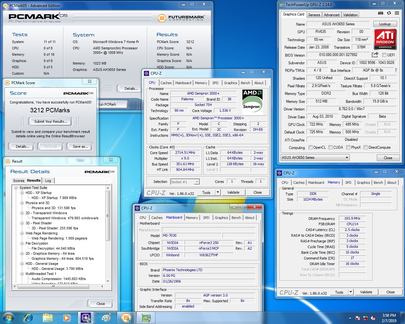Switch to the Sensors tab in GPU-Z

[314, 15]
